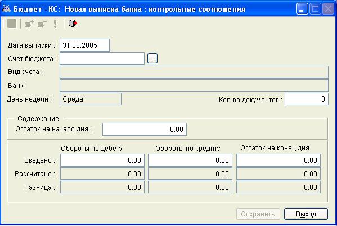Click the exclamation mark toolbar icon
Image resolution: width=337 pixels, height=226 pixels.
(x=55, y=24)
